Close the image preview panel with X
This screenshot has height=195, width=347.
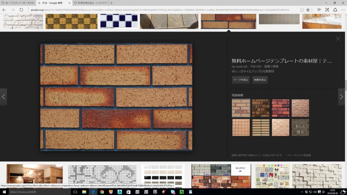coord(338,39)
